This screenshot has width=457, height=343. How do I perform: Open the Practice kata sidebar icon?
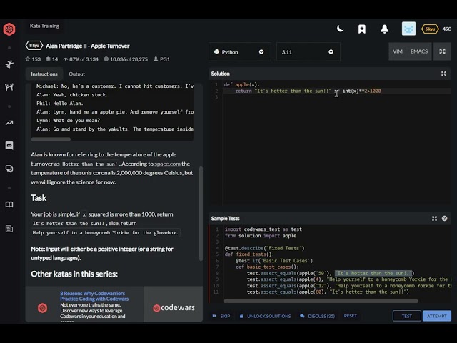(x=9, y=64)
